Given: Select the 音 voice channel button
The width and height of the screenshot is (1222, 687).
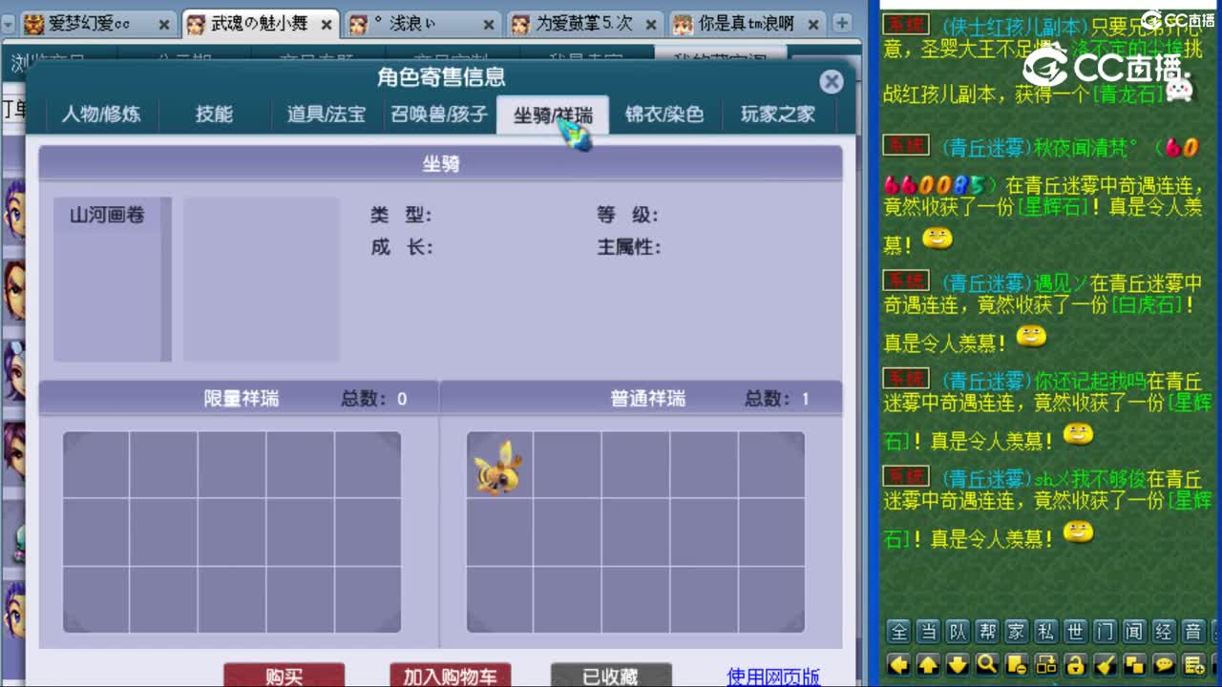Looking at the screenshot, I should [x=1192, y=632].
